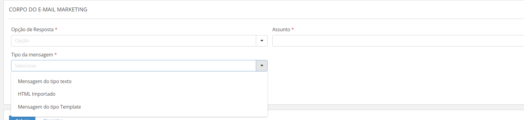524x120 pixels.
Task: Click the required asterisk next to Assunto
Action: pos(293,29)
